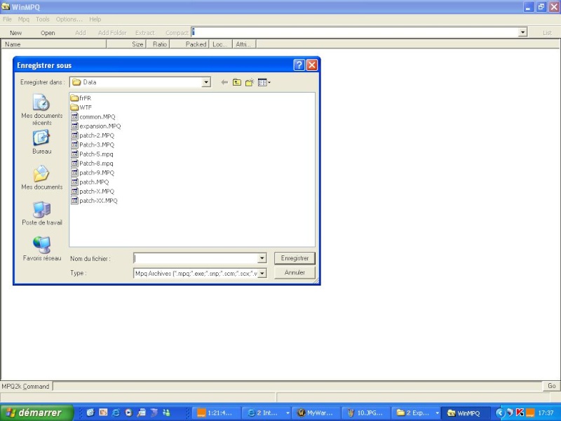Expand the Type file filter dropdown
Image resolution: width=561 pixels, height=421 pixels.
(262, 274)
